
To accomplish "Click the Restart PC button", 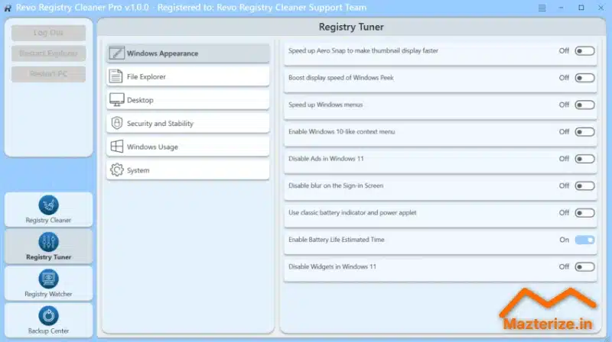I will (48, 74).
